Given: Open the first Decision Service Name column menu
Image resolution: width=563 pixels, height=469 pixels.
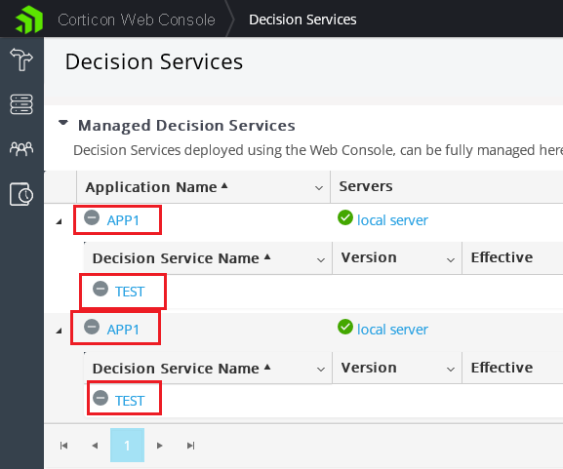Looking at the screenshot, I should (x=321, y=259).
